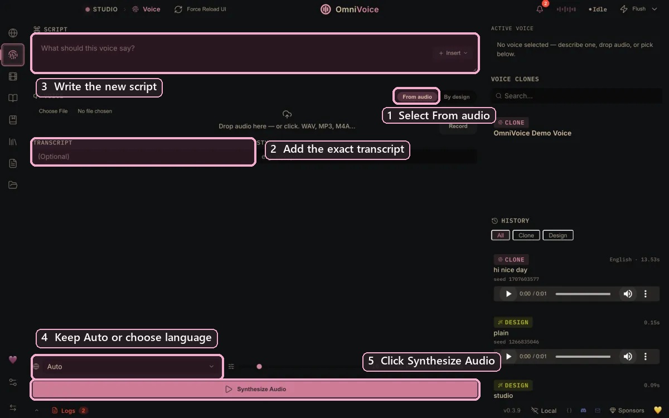
Task: Open the Auto language dropdown
Action: (x=127, y=367)
